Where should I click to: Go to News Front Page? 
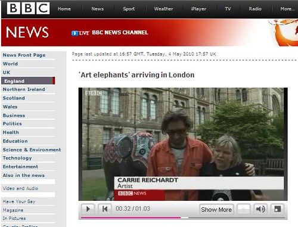click(24, 55)
